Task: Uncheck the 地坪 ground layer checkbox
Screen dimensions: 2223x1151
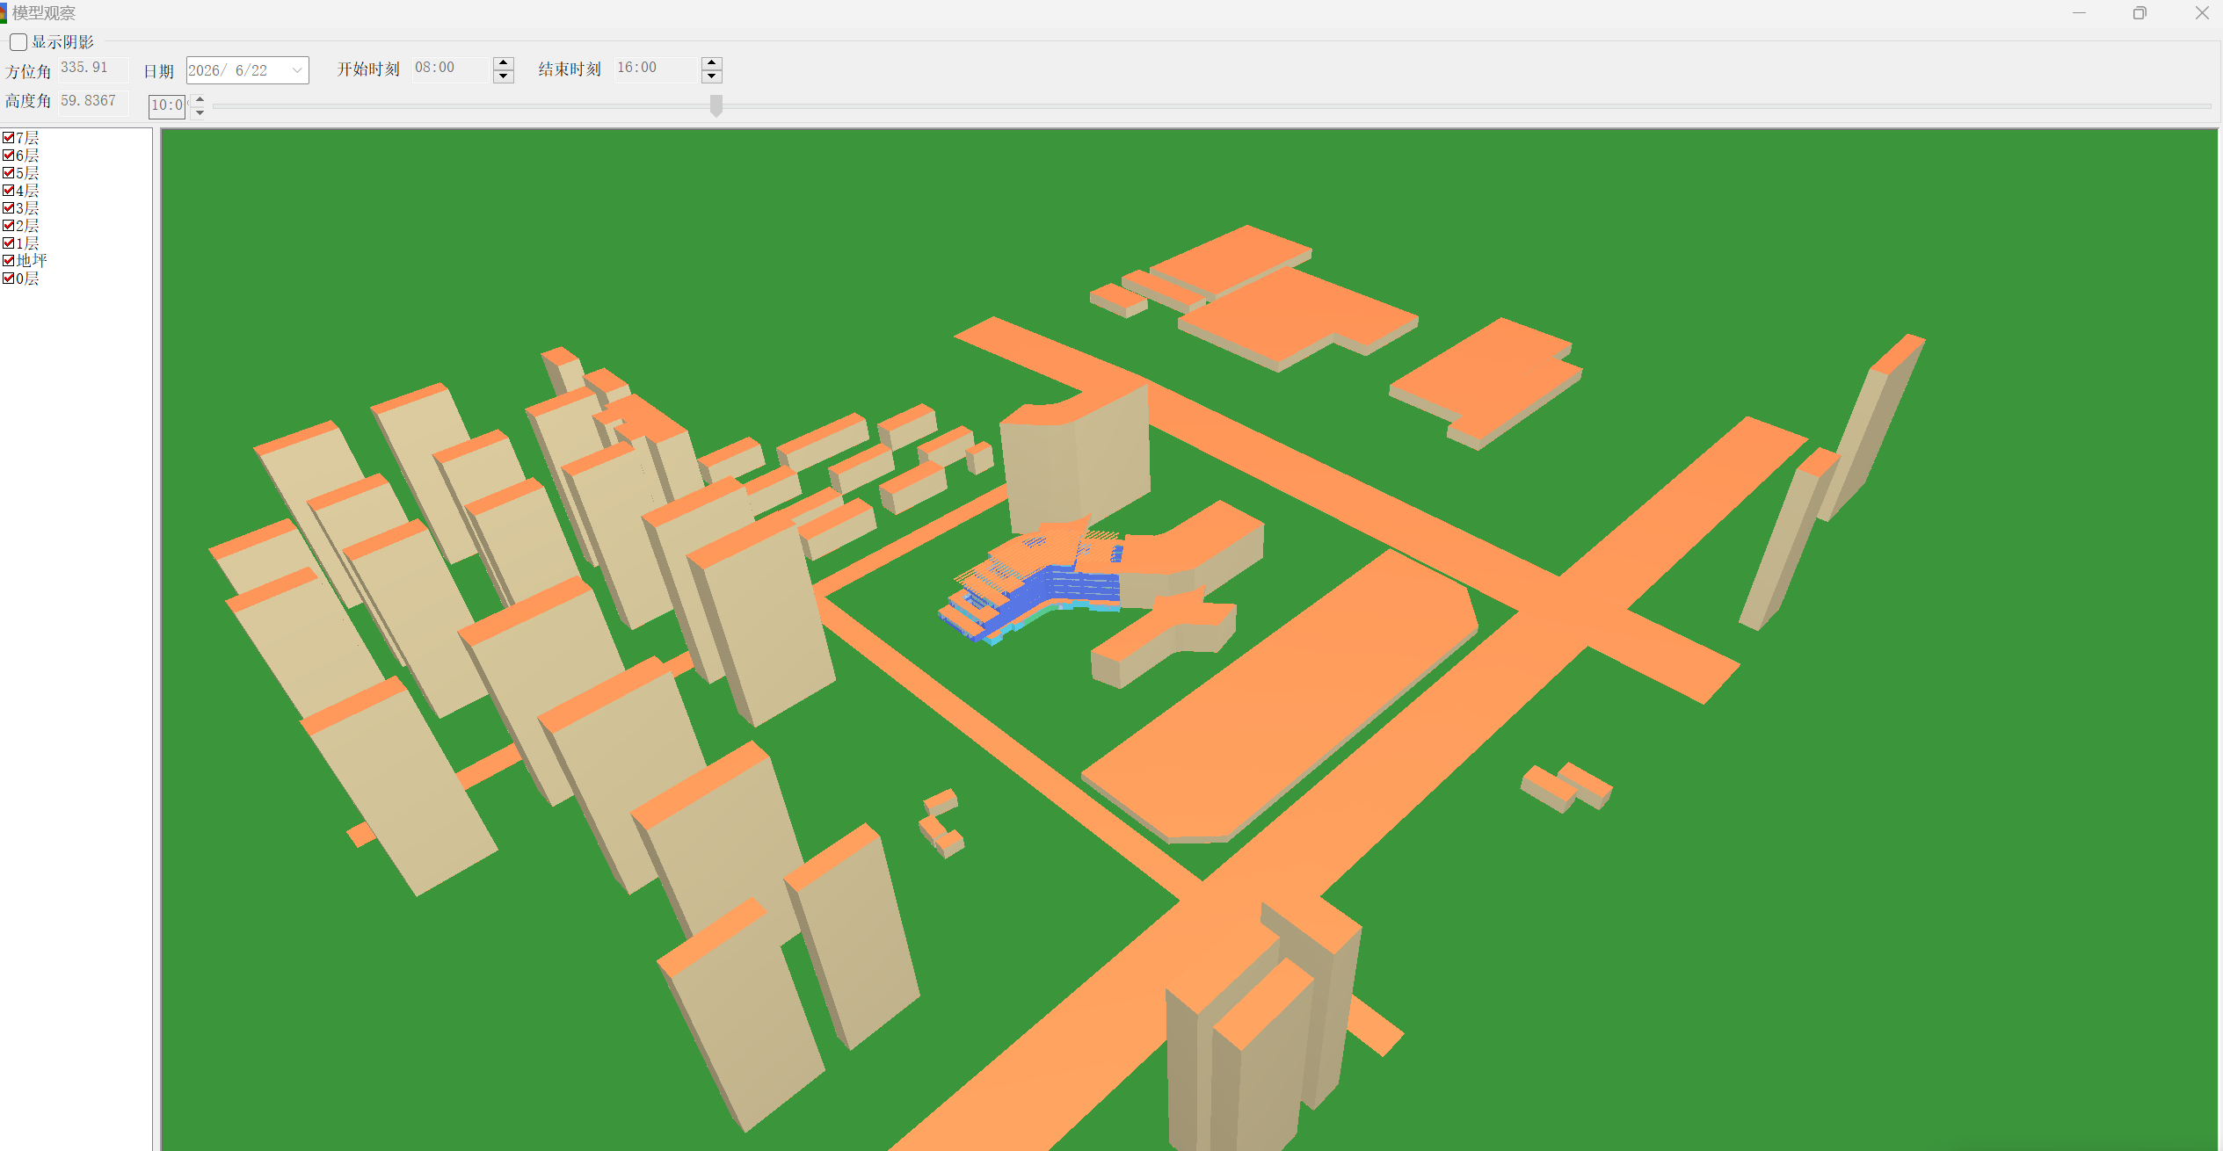Action: coord(9,261)
